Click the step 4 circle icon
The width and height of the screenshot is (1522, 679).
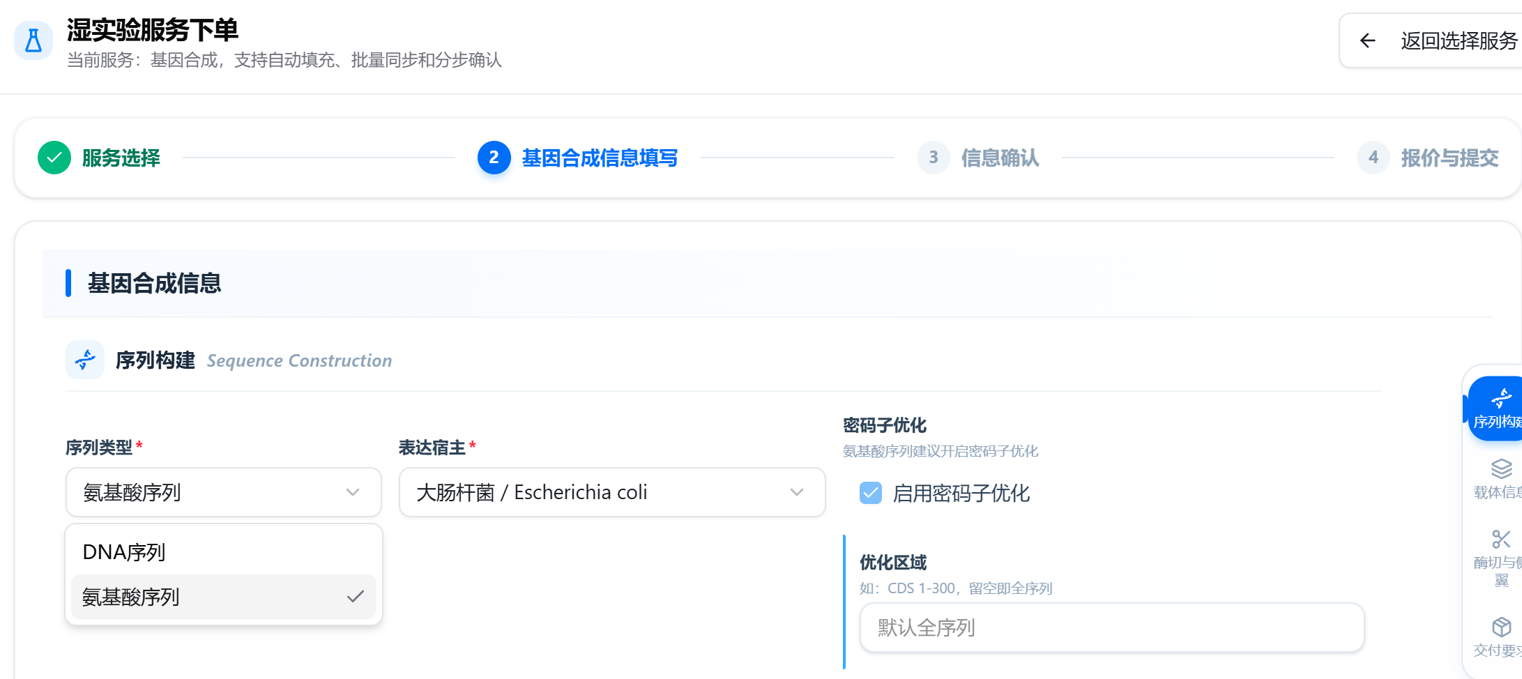tap(1373, 158)
